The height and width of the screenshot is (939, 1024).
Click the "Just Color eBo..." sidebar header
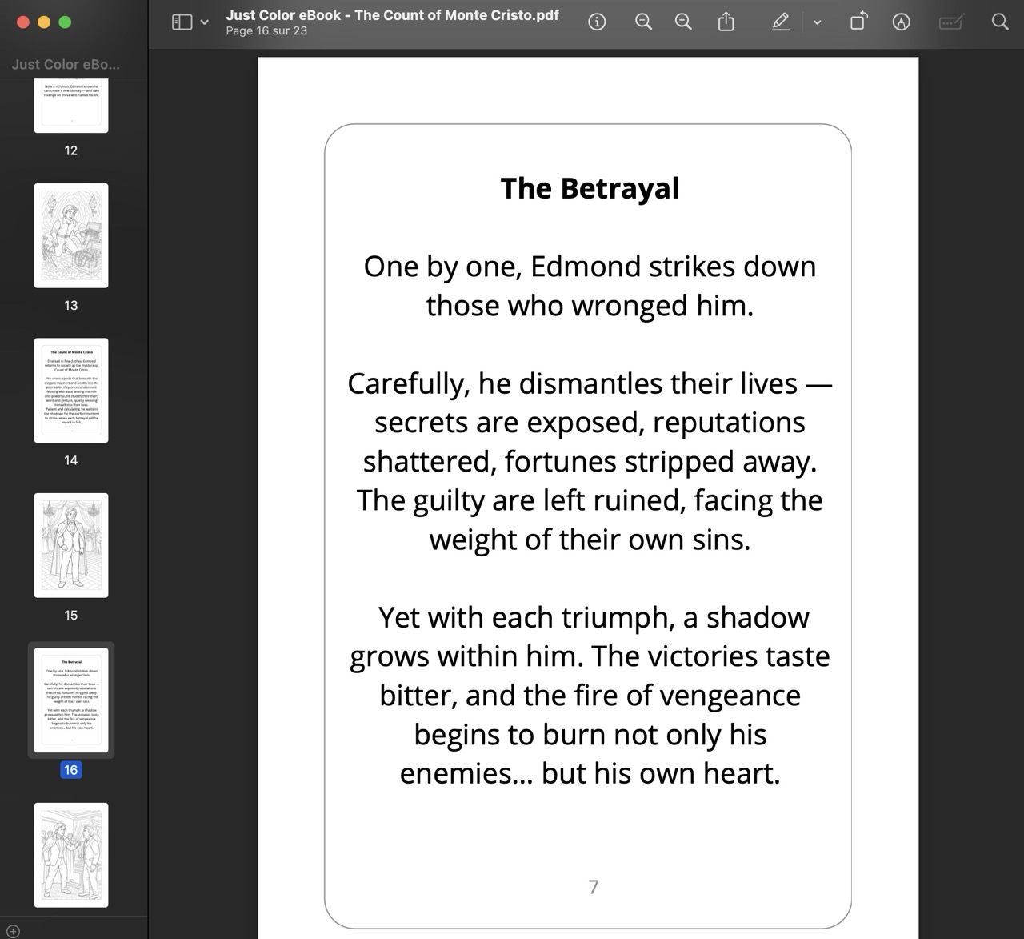66,64
